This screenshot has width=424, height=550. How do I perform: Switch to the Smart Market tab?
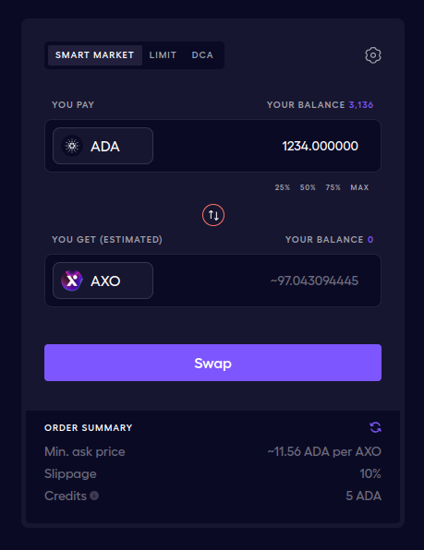95,55
